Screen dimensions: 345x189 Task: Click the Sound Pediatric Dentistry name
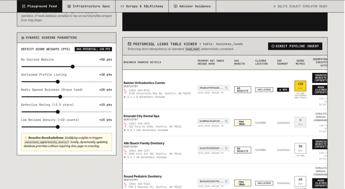[143, 176]
